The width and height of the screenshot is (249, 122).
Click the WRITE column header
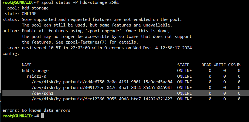click(220, 65)
